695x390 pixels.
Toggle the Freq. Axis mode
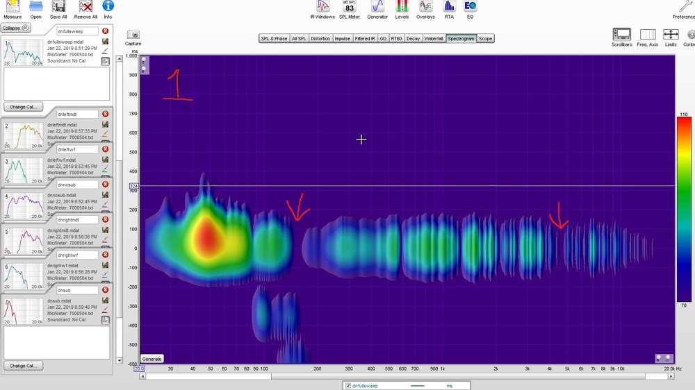coord(648,37)
